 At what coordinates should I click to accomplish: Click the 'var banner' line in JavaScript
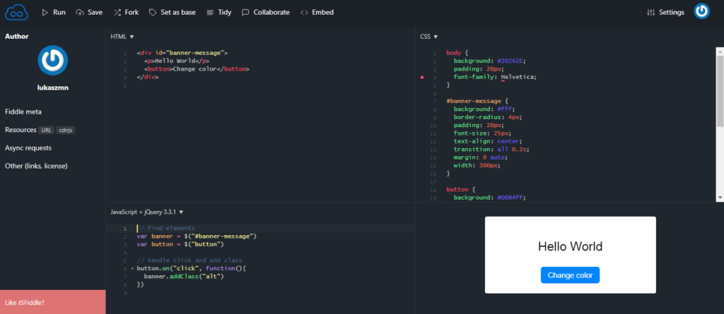click(x=197, y=236)
